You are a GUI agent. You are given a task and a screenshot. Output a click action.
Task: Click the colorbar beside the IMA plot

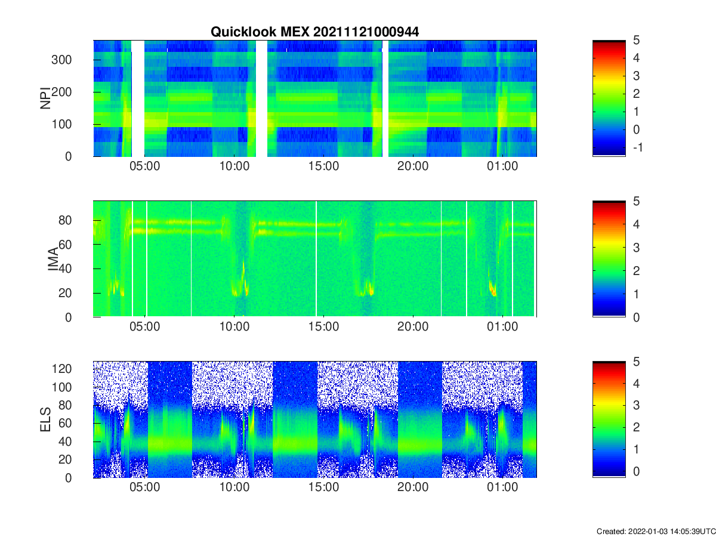click(609, 259)
